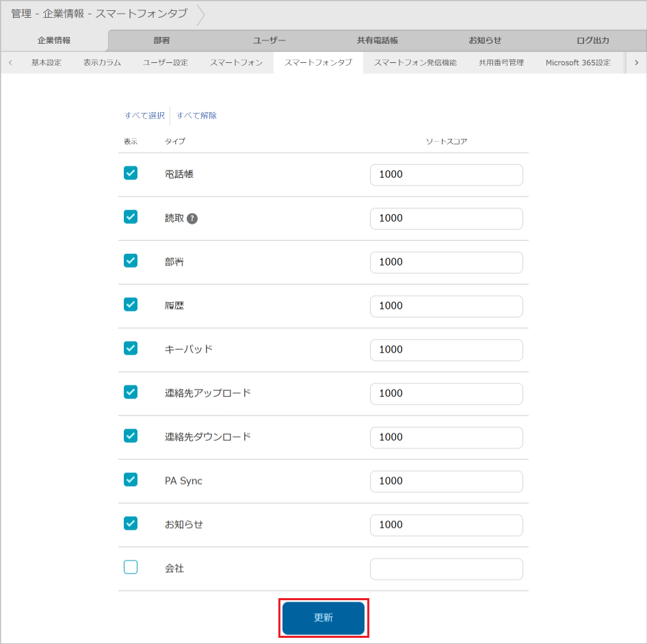The height and width of the screenshot is (644, 647).
Task: Switch to the 基本設定 sub-tab
Action: click(47, 62)
